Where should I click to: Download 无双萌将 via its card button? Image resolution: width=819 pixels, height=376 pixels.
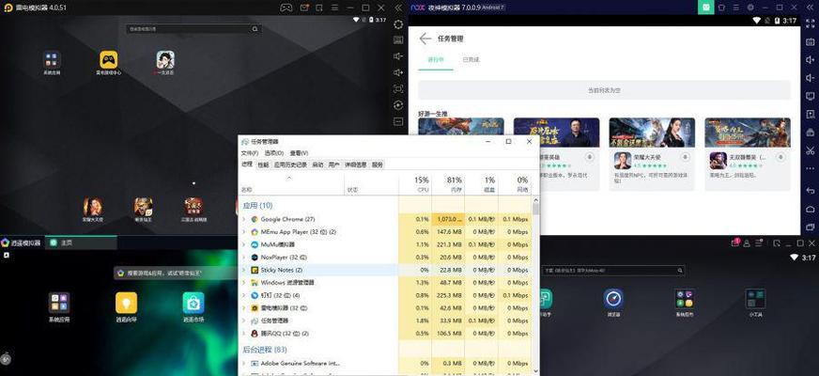point(780,157)
